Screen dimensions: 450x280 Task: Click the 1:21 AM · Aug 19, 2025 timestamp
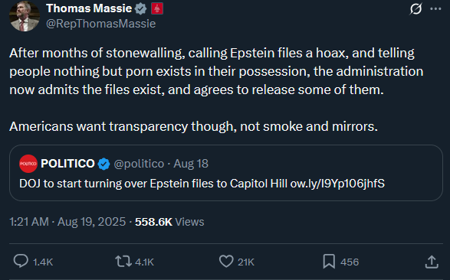point(67,222)
